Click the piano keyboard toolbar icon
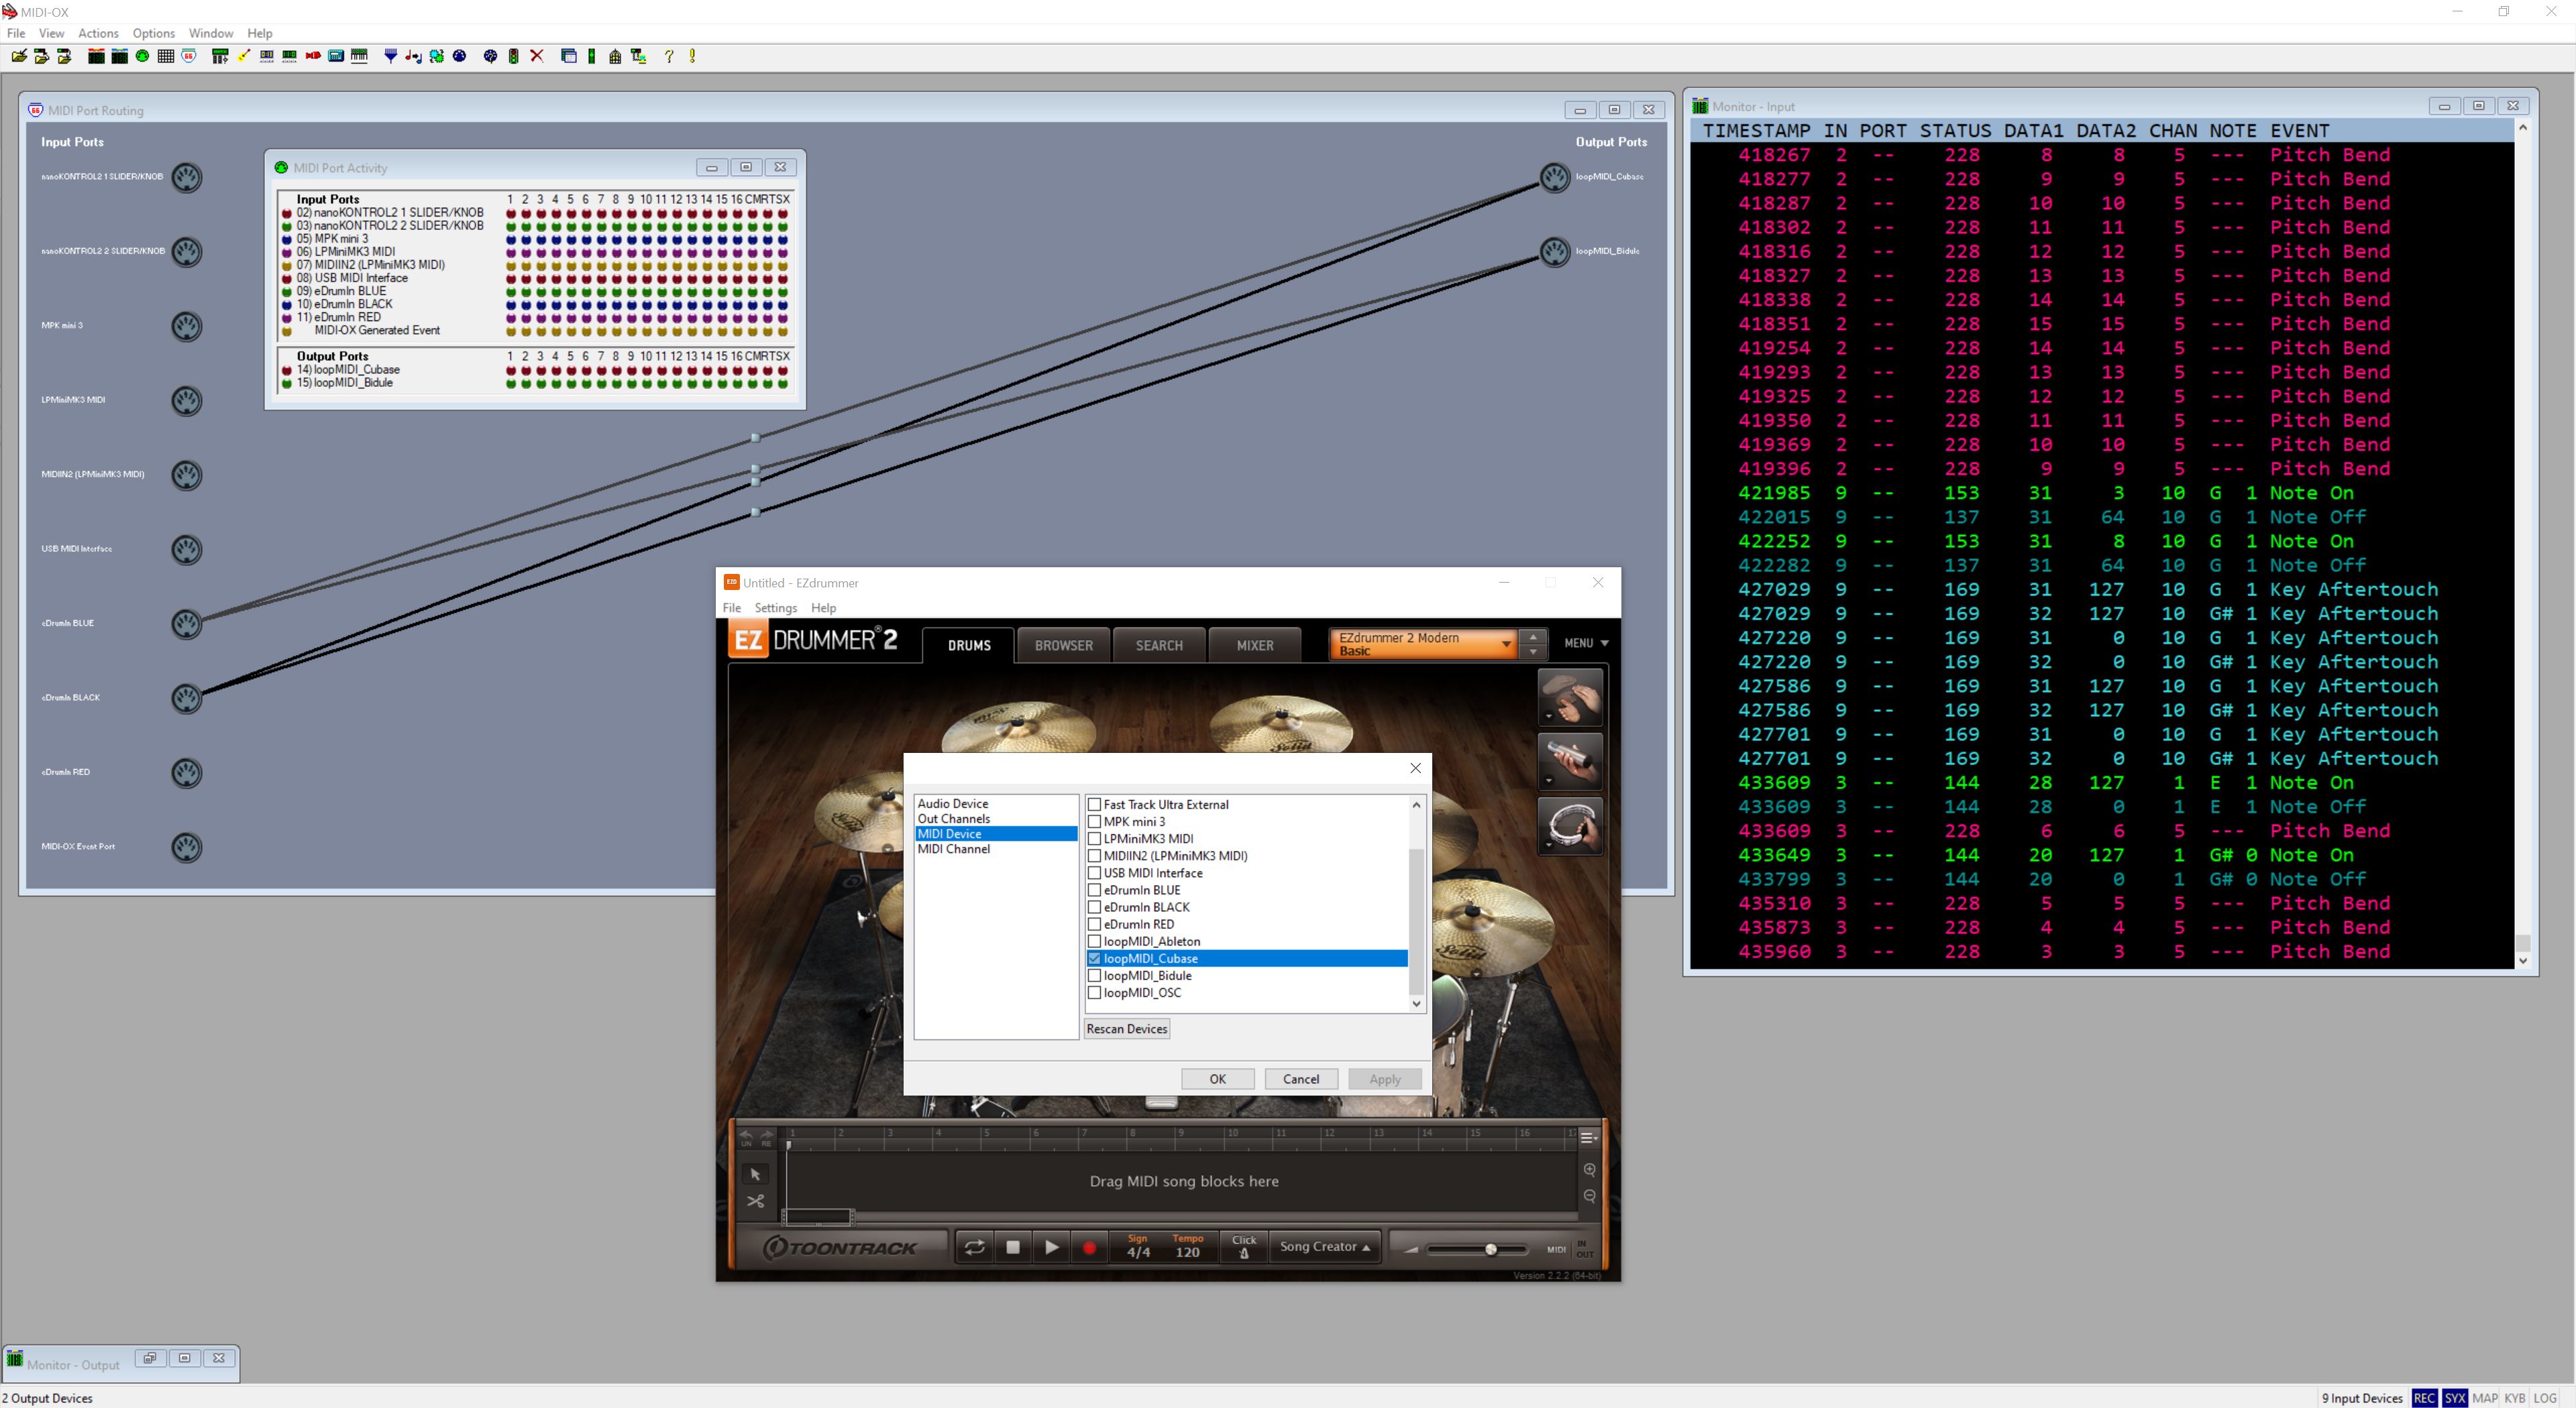The height and width of the screenshot is (1408, 2576). [x=359, y=56]
